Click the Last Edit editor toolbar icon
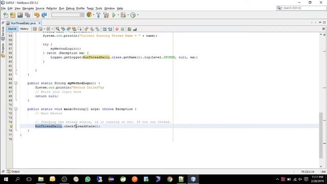 pyautogui.click(x=35, y=29)
